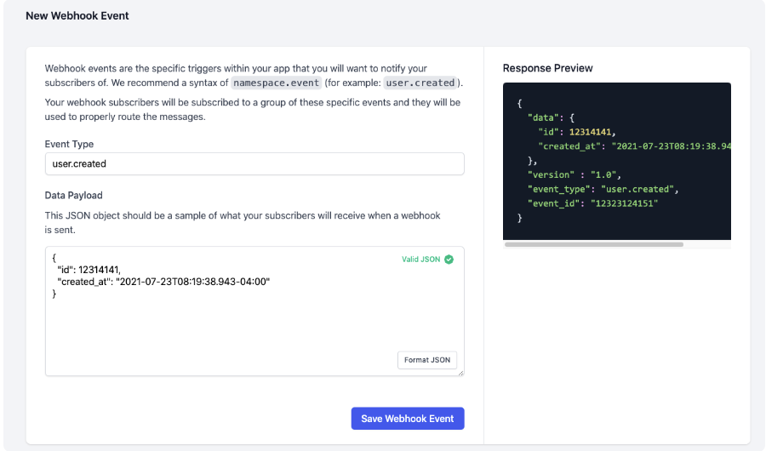
Task: Click the Format JSON button
Action: (427, 360)
